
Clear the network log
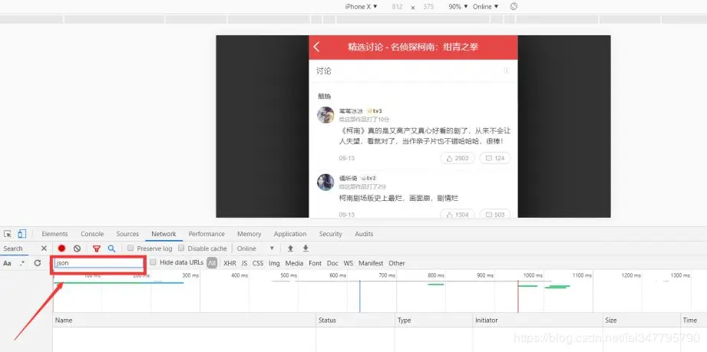pos(77,248)
